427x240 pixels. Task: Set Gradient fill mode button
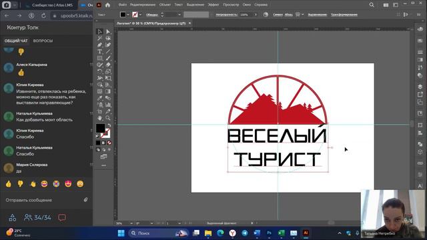point(103,143)
